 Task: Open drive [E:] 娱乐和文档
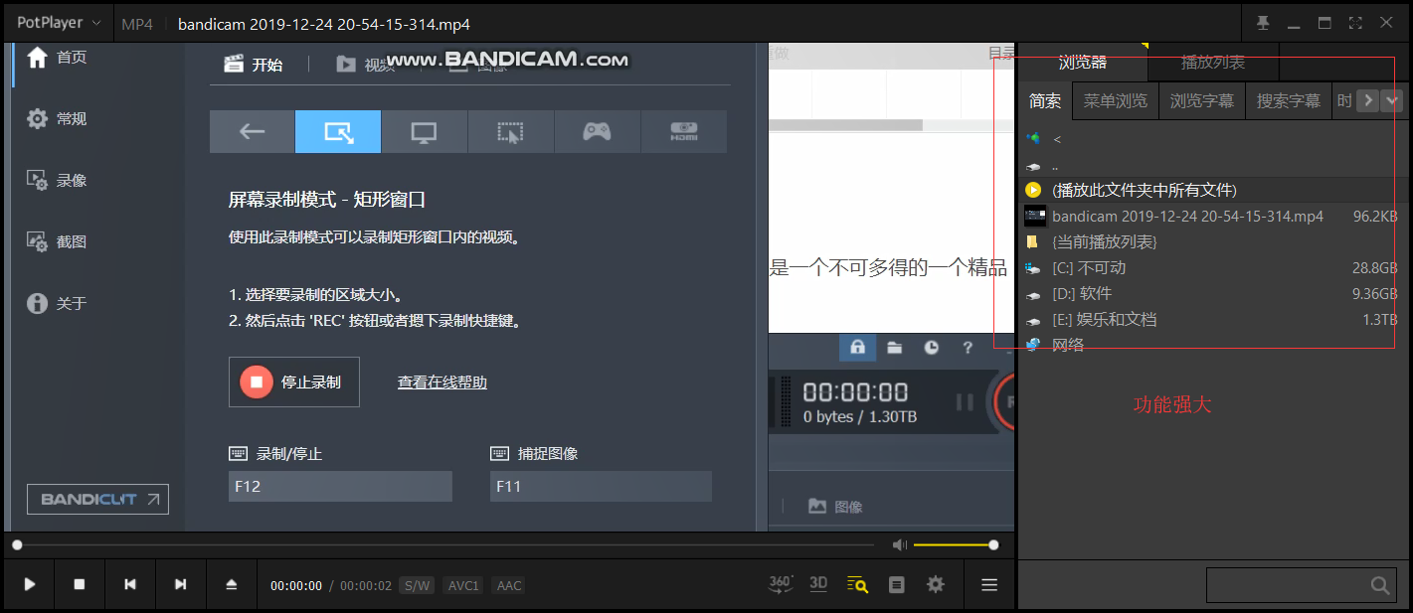1213,319
